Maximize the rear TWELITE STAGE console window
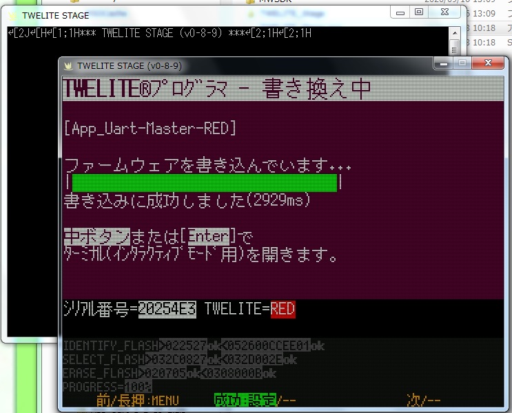Screen dimensions: 512x413 point(419,12)
